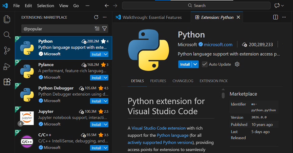Expand Install dropdown on Python extension page
The height and width of the screenshot is (153, 293).
(195, 64)
